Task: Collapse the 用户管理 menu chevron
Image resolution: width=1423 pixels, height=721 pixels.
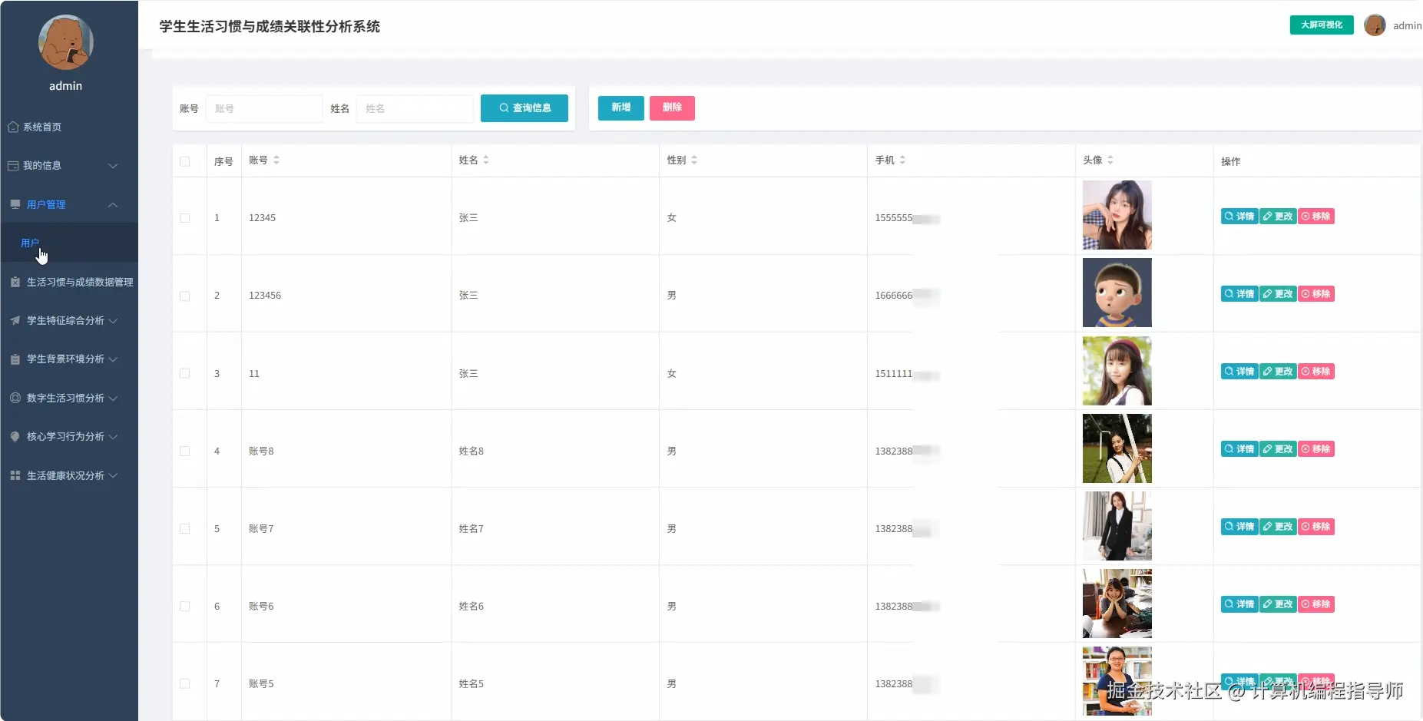Action: point(113,204)
